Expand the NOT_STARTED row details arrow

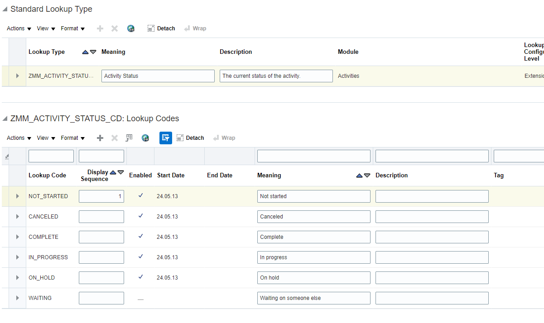[x=17, y=196]
